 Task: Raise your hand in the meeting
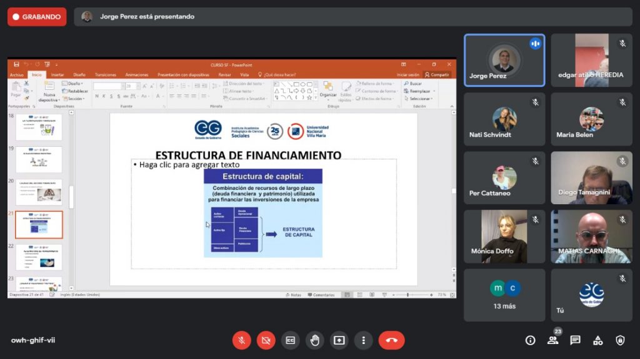pyautogui.click(x=315, y=340)
